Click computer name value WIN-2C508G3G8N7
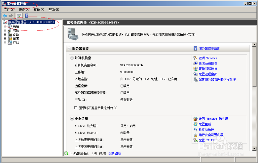 [132, 65]
